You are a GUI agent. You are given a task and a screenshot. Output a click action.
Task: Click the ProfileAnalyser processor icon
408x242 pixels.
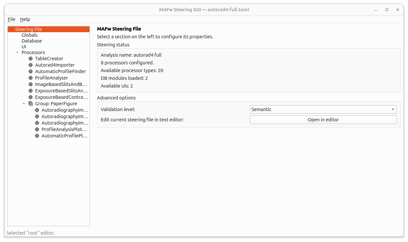click(30, 78)
